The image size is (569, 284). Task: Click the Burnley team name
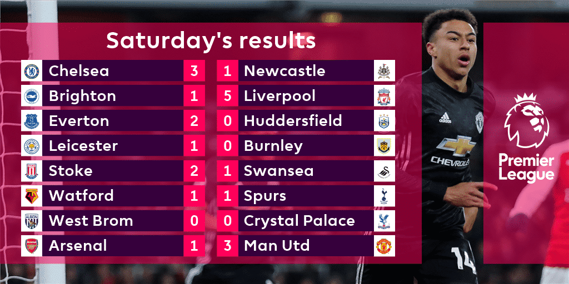coord(273,146)
